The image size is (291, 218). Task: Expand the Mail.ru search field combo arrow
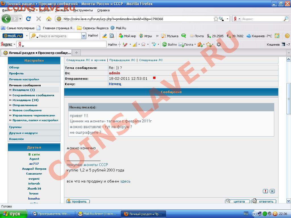(x=84, y=36)
